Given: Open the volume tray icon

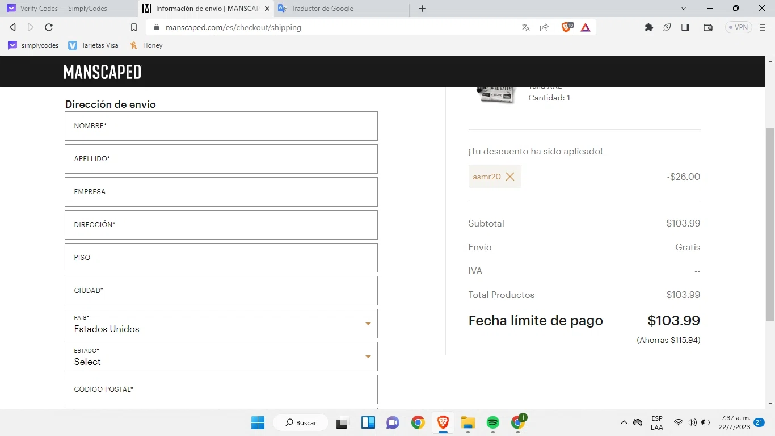Looking at the screenshot, I should pos(692,422).
